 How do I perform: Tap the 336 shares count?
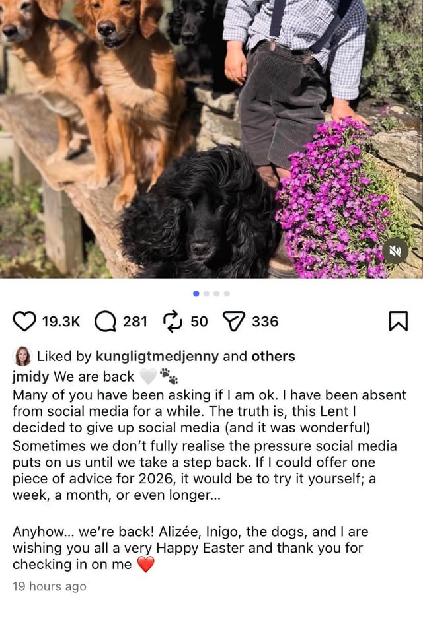(x=265, y=322)
